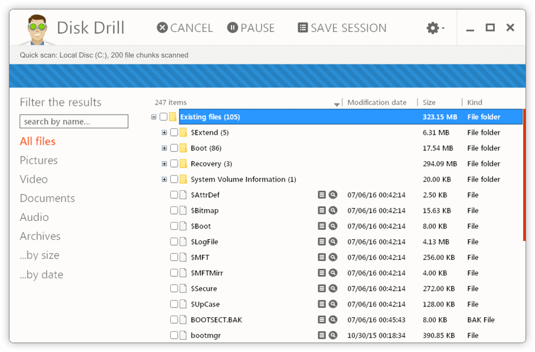The height and width of the screenshot is (352, 535).
Task: Check the box for Existing files folder
Action: [x=164, y=117]
